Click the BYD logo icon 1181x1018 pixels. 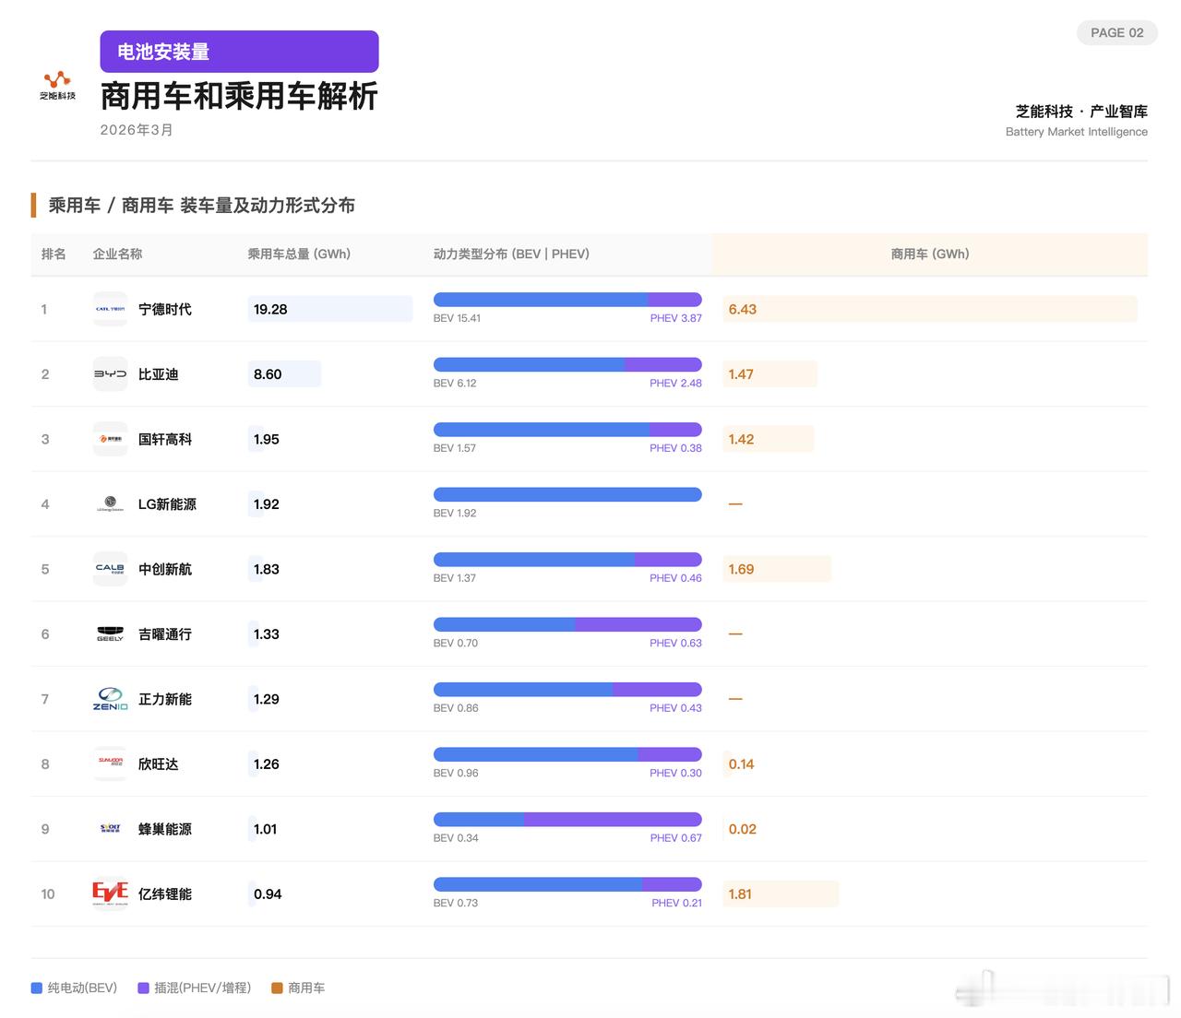(x=110, y=374)
